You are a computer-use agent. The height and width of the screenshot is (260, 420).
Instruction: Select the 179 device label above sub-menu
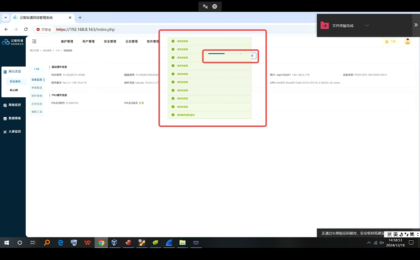coord(37,69)
